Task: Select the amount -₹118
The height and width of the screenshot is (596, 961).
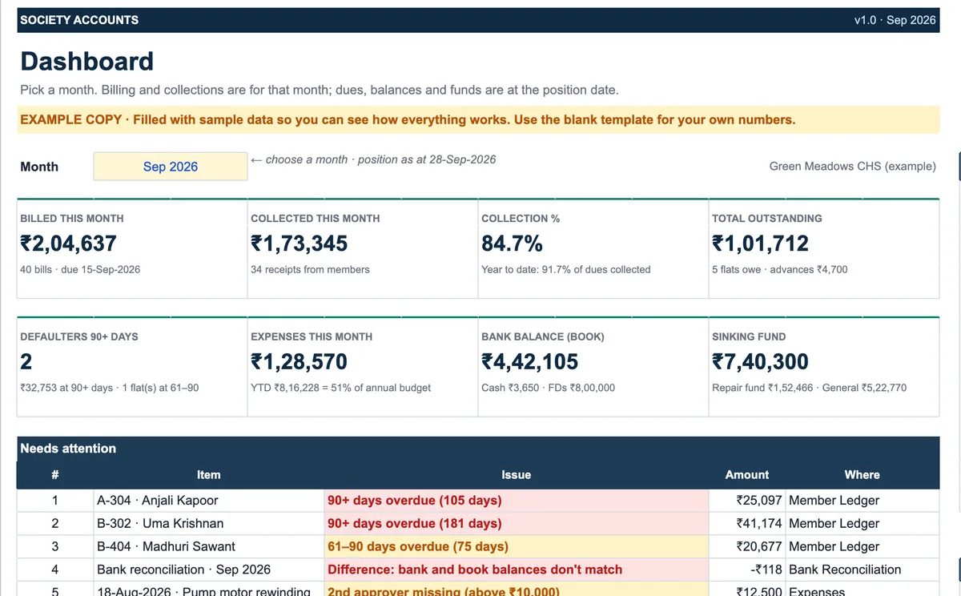Action: click(x=768, y=570)
